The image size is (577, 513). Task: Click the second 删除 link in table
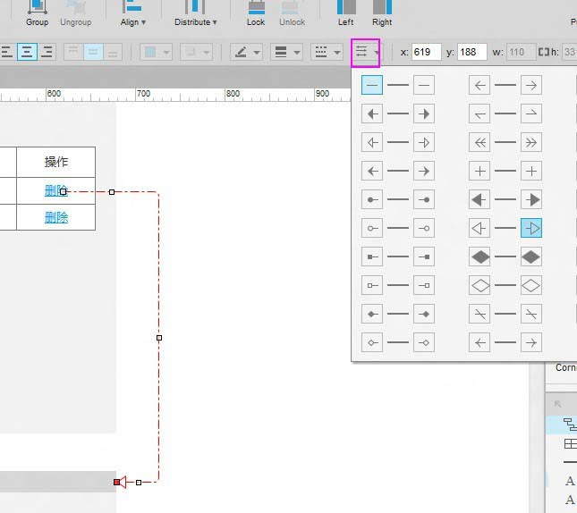(56, 217)
